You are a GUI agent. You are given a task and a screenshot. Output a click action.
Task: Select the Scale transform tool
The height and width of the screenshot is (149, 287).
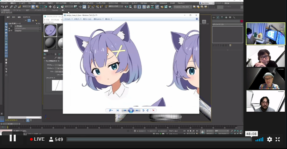tap(58, 7)
